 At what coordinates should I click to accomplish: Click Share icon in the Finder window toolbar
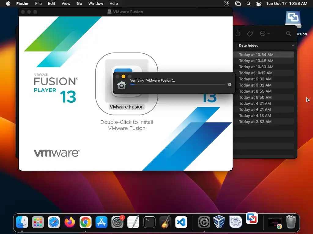[238, 33]
